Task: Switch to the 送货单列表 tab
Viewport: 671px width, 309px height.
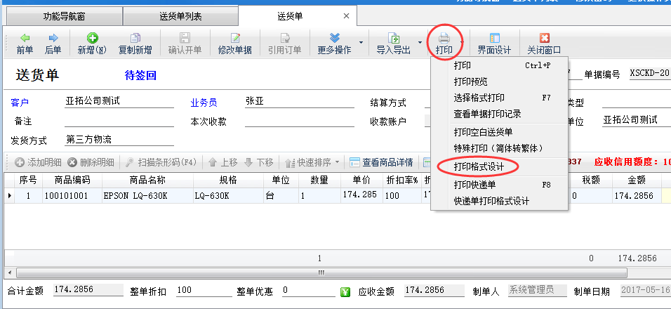Action: (180, 16)
